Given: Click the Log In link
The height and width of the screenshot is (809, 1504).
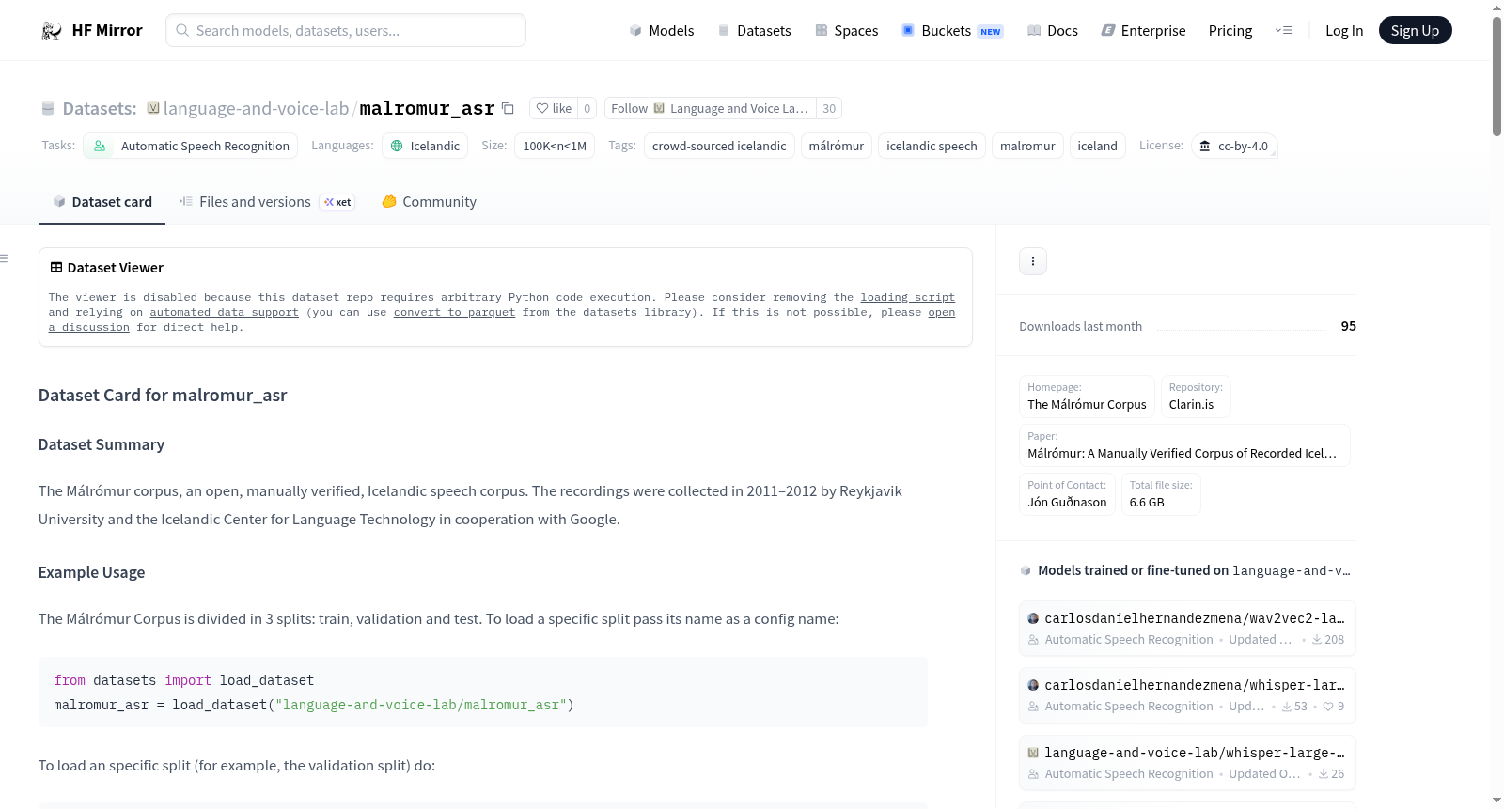Looking at the screenshot, I should 1343,30.
